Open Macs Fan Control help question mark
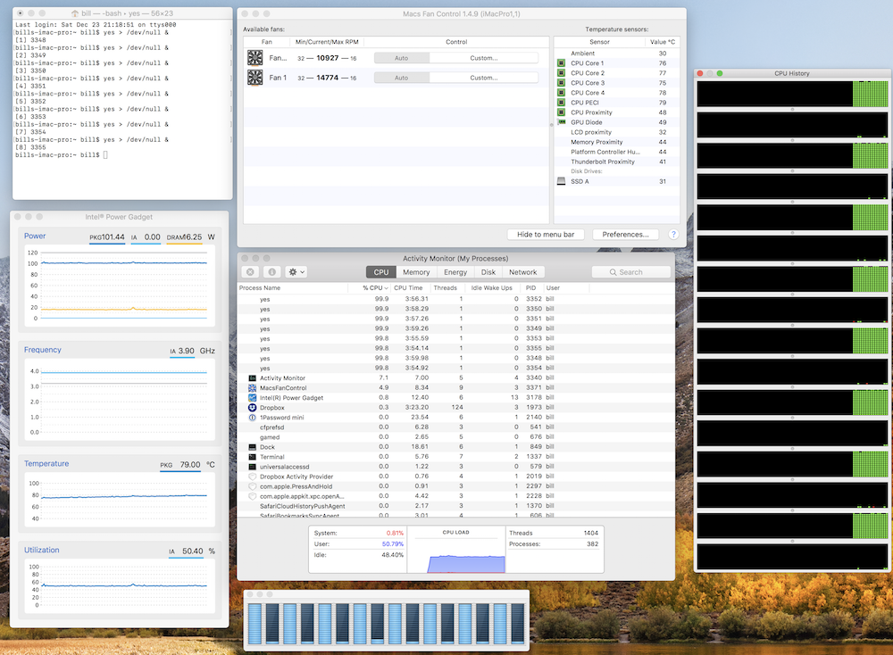Screen dimensions: 893x655 (x=672, y=235)
